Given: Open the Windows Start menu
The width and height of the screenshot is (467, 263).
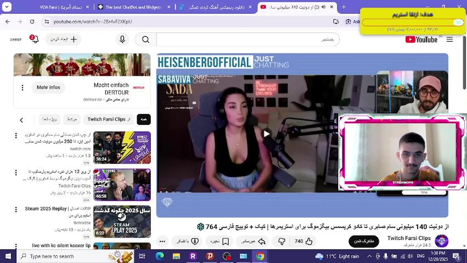Looking at the screenshot, I should tap(8, 256).
